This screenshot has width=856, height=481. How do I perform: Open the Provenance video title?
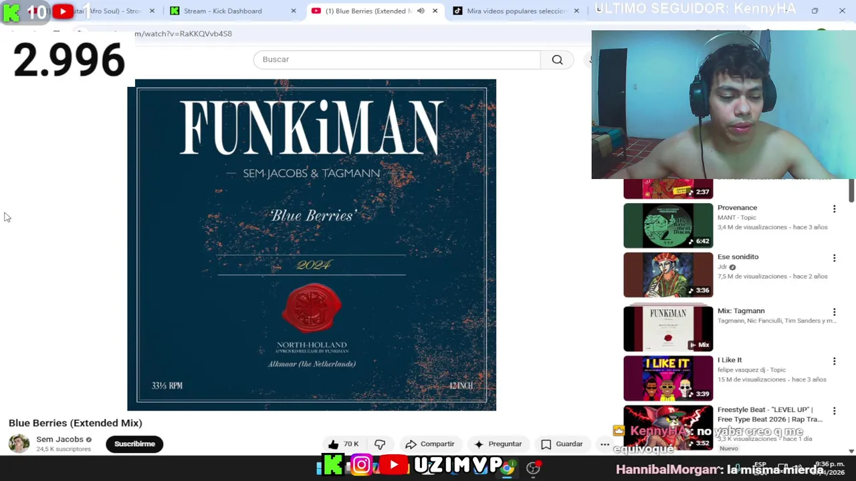737,208
